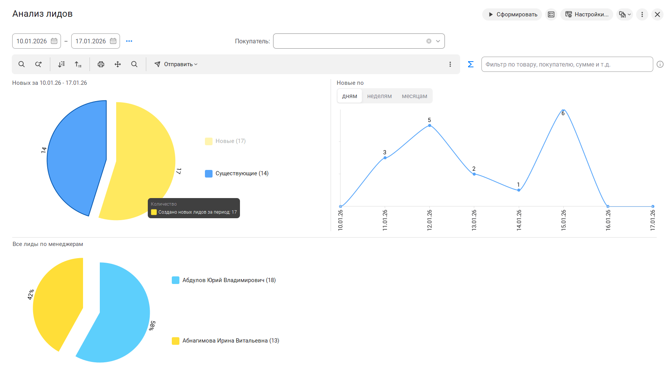Switch to the месяцам tab

tap(414, 96)
